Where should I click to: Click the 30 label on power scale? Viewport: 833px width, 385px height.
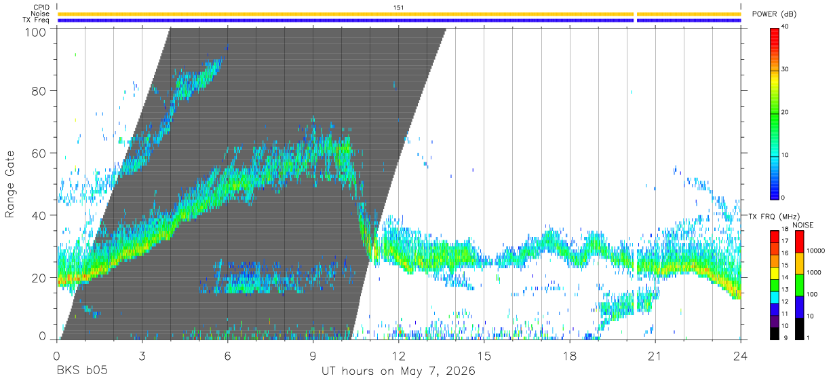[x=786, y=70]
